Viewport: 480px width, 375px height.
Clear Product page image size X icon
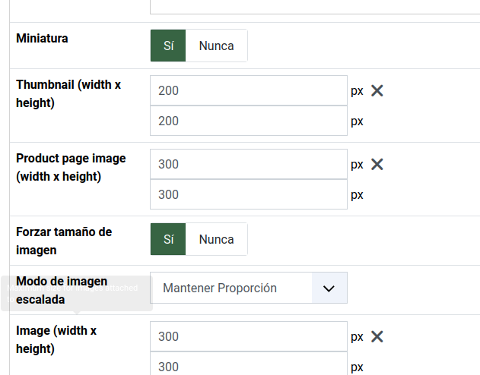pyautogui.click(x=377, y=164)
